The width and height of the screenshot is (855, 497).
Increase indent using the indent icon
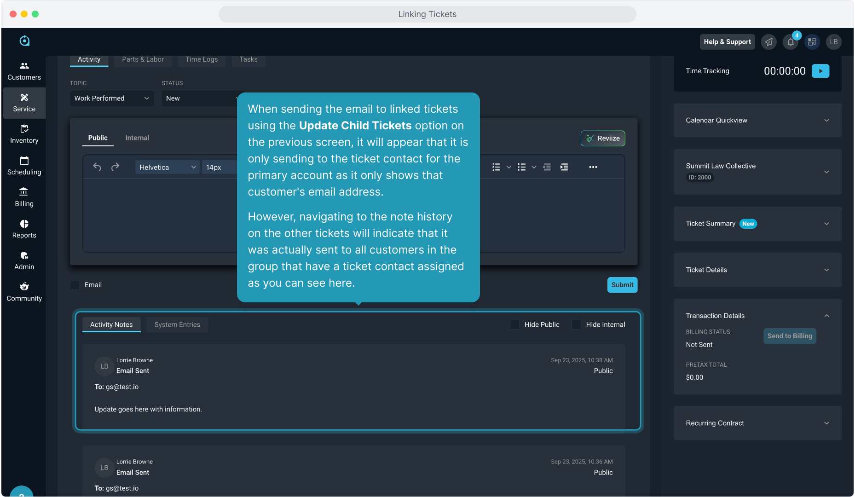(564, 167)
